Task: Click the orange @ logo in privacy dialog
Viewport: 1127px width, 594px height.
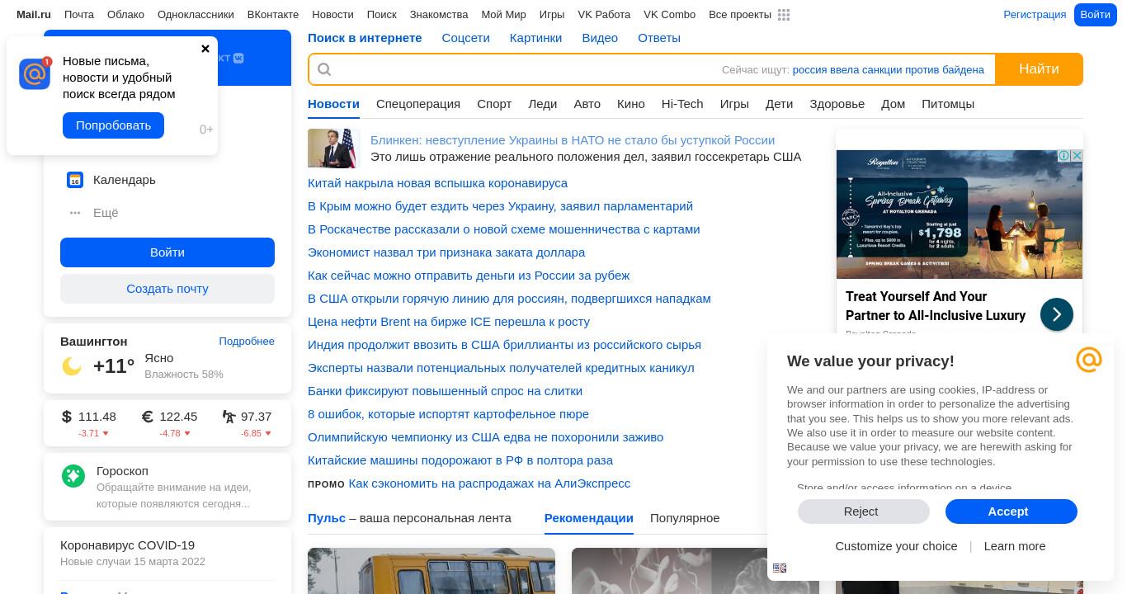Action: (1089, 360)
